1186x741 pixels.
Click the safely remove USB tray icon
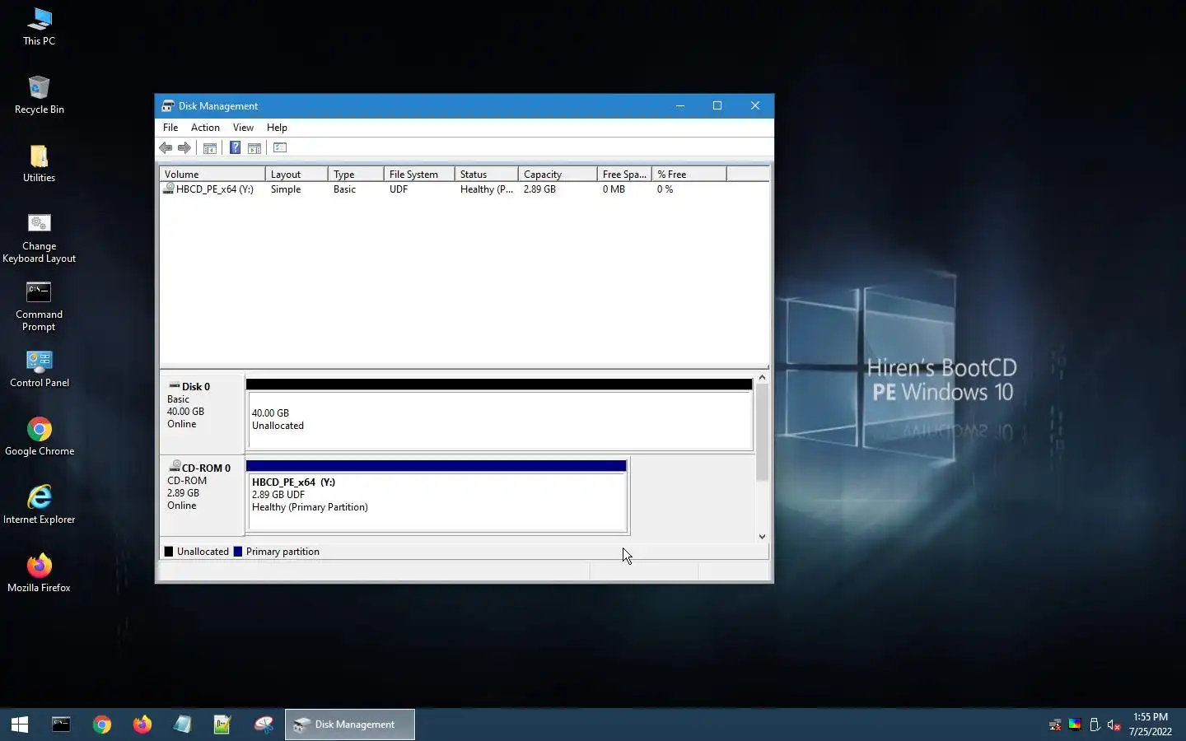click(x=1095, y=725)
